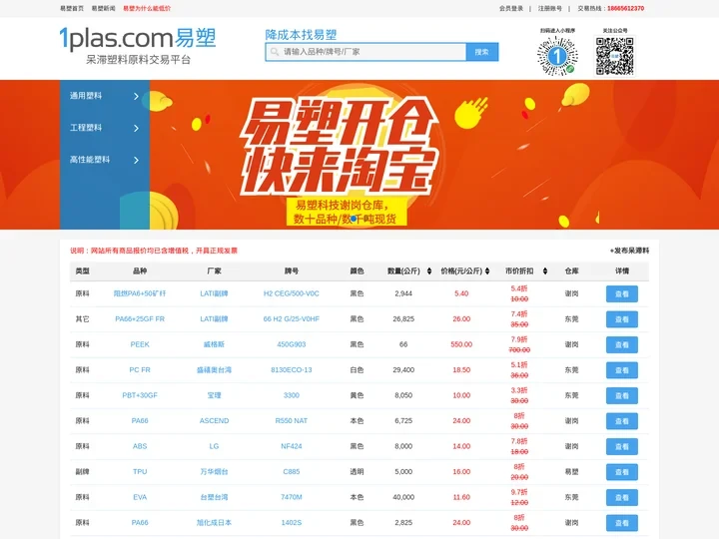The width and height of the screenshot is (719, 539).
Task: Click the 厂家 column header
Action: click(x=214, y=270)
